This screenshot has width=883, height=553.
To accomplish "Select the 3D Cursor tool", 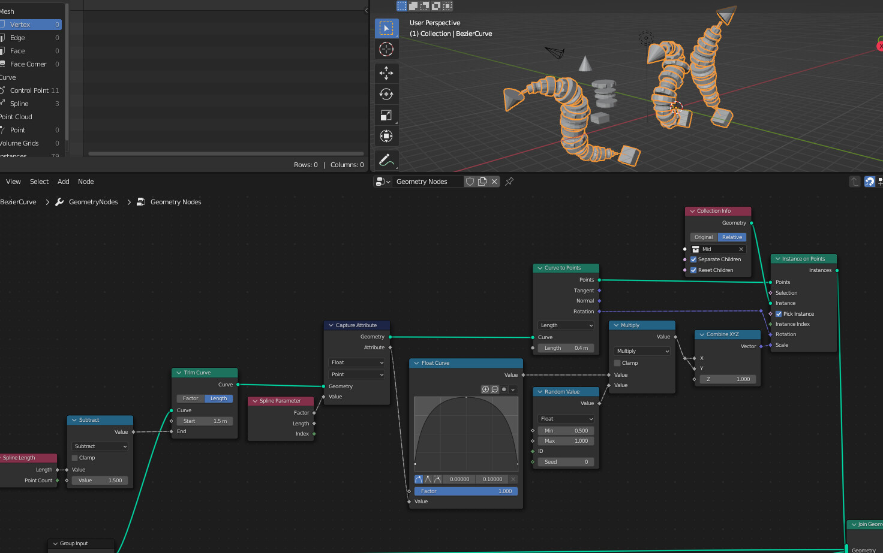I will 386,49.
